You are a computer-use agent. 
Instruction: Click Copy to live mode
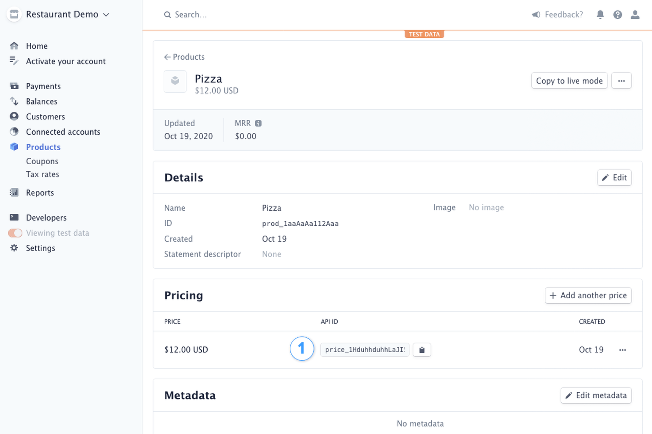569,80
